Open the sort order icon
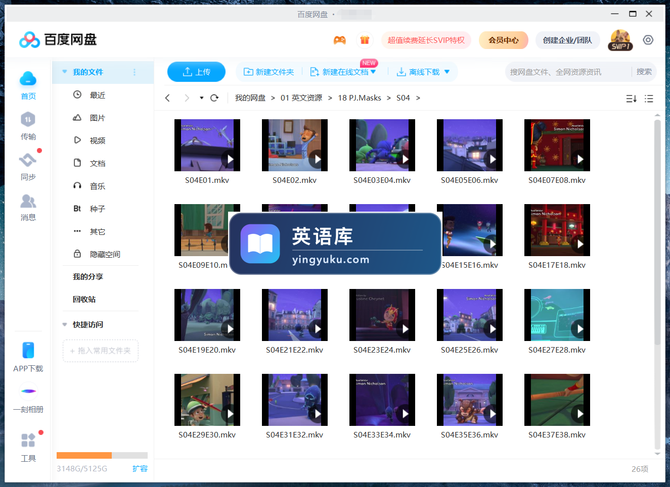This screenshot has height=487, width=670. point(631,99)
